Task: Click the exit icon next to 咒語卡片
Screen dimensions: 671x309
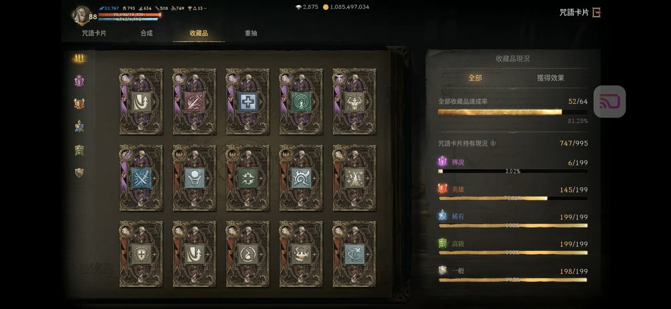Action: [596, 12]
